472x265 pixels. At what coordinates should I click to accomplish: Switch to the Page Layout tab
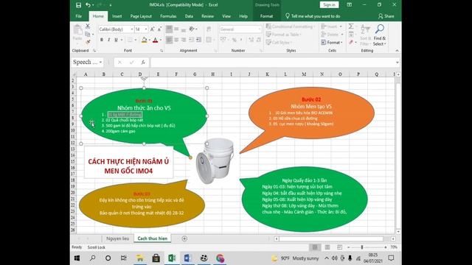pos(141,16)
